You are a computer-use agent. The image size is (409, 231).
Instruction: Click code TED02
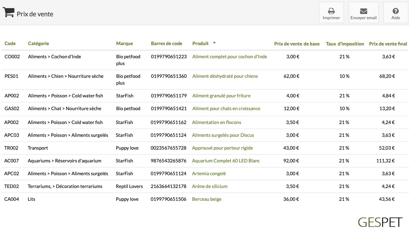11,186
